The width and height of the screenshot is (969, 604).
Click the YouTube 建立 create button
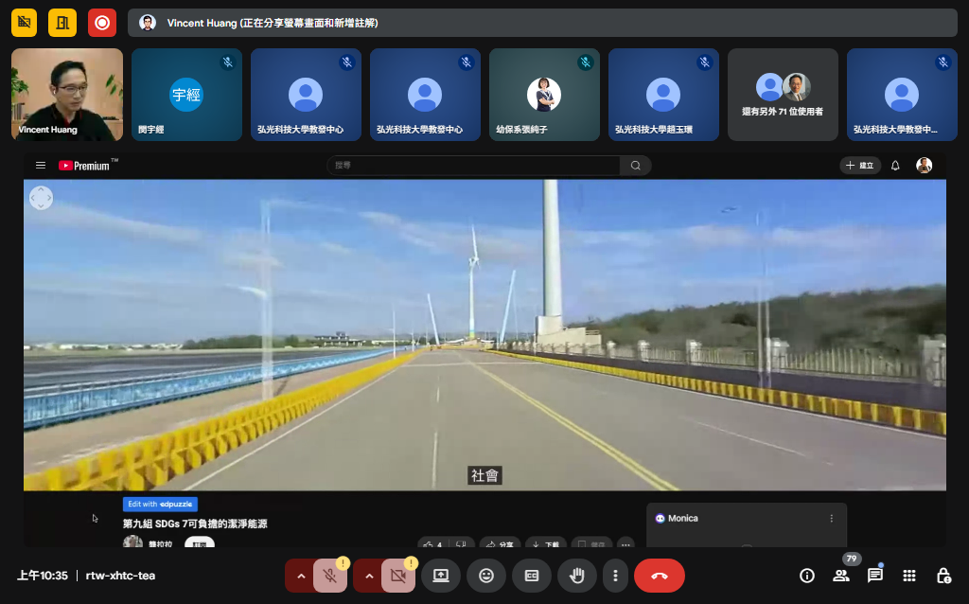point(860,165)
